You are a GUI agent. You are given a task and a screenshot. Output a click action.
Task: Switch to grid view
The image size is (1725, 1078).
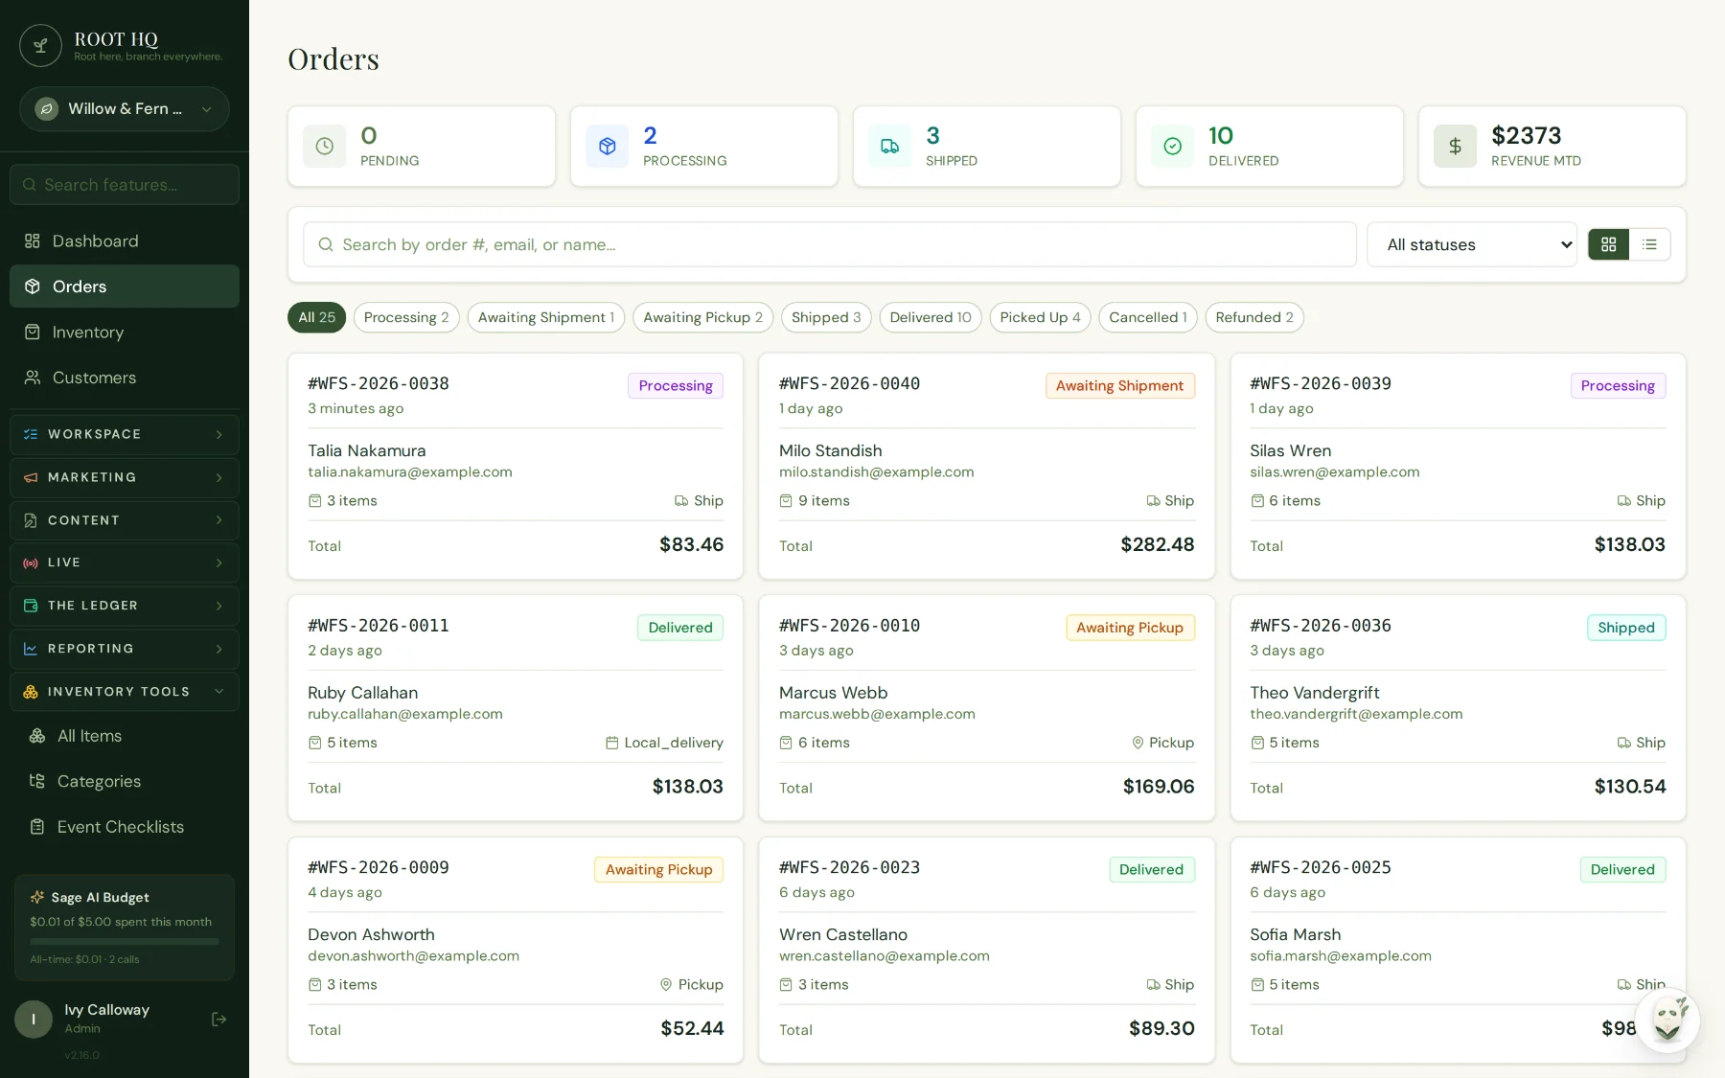point(1609,245)
